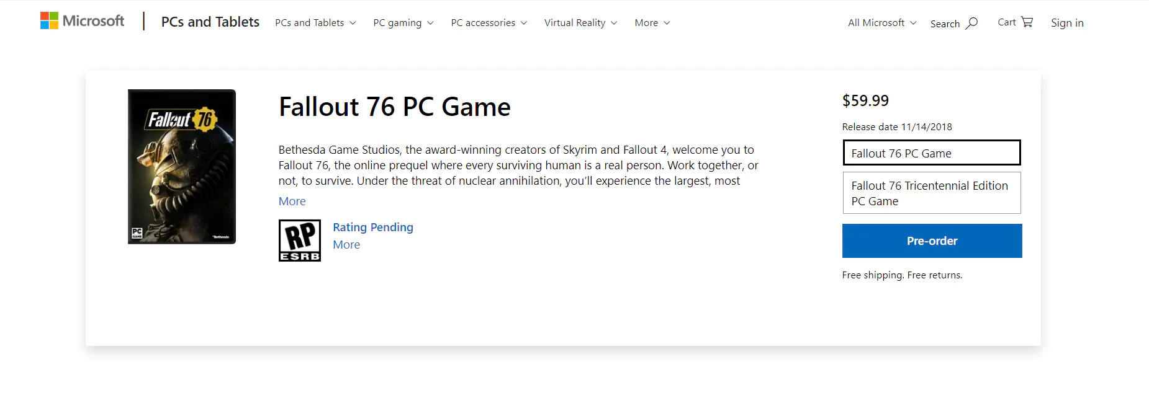Image resolution: width=1149 pixels, height=411 pixels.
Task: Expand the PCs and Tablets dropdown menu
Action: click(315, 23)
